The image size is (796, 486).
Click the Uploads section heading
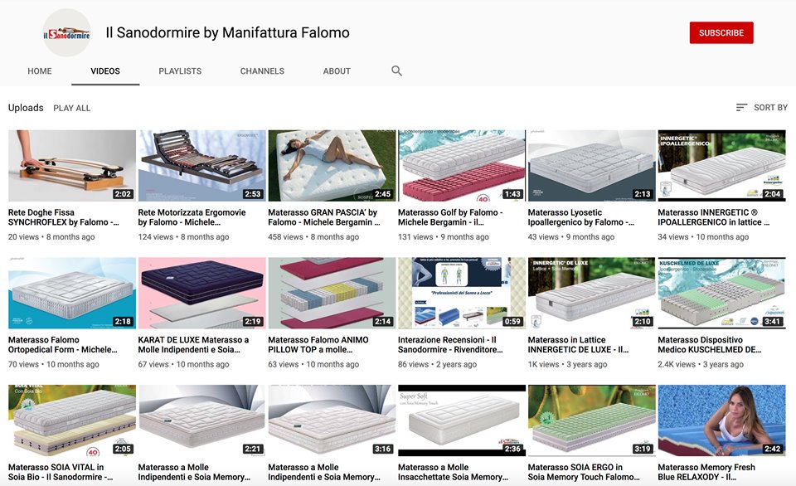(x=26, y=108)
